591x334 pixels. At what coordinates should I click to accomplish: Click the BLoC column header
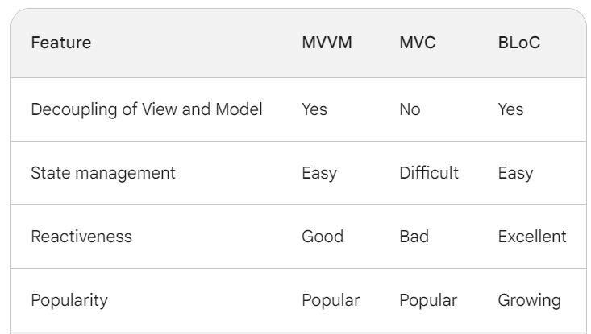click(519, 43)
